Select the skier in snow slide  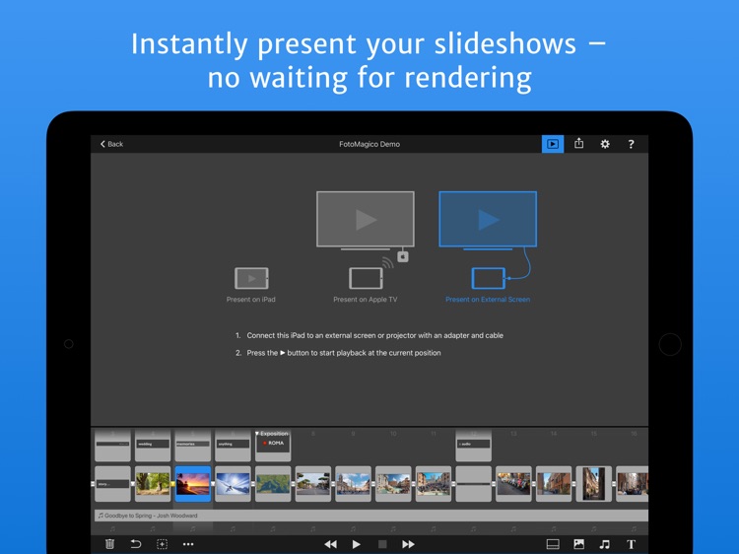[233, 484]
